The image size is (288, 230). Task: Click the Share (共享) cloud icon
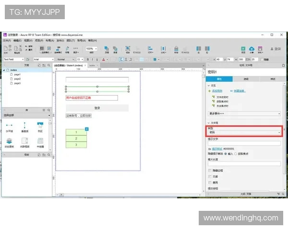coord(252,48)
